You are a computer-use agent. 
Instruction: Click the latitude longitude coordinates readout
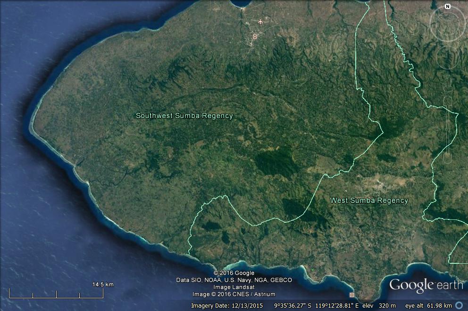click(316, 306)
